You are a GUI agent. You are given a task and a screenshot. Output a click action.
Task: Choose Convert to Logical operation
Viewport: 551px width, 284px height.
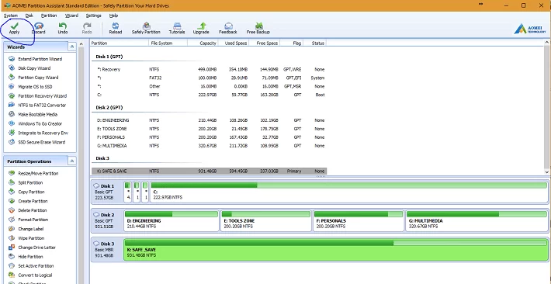point(35,275)
